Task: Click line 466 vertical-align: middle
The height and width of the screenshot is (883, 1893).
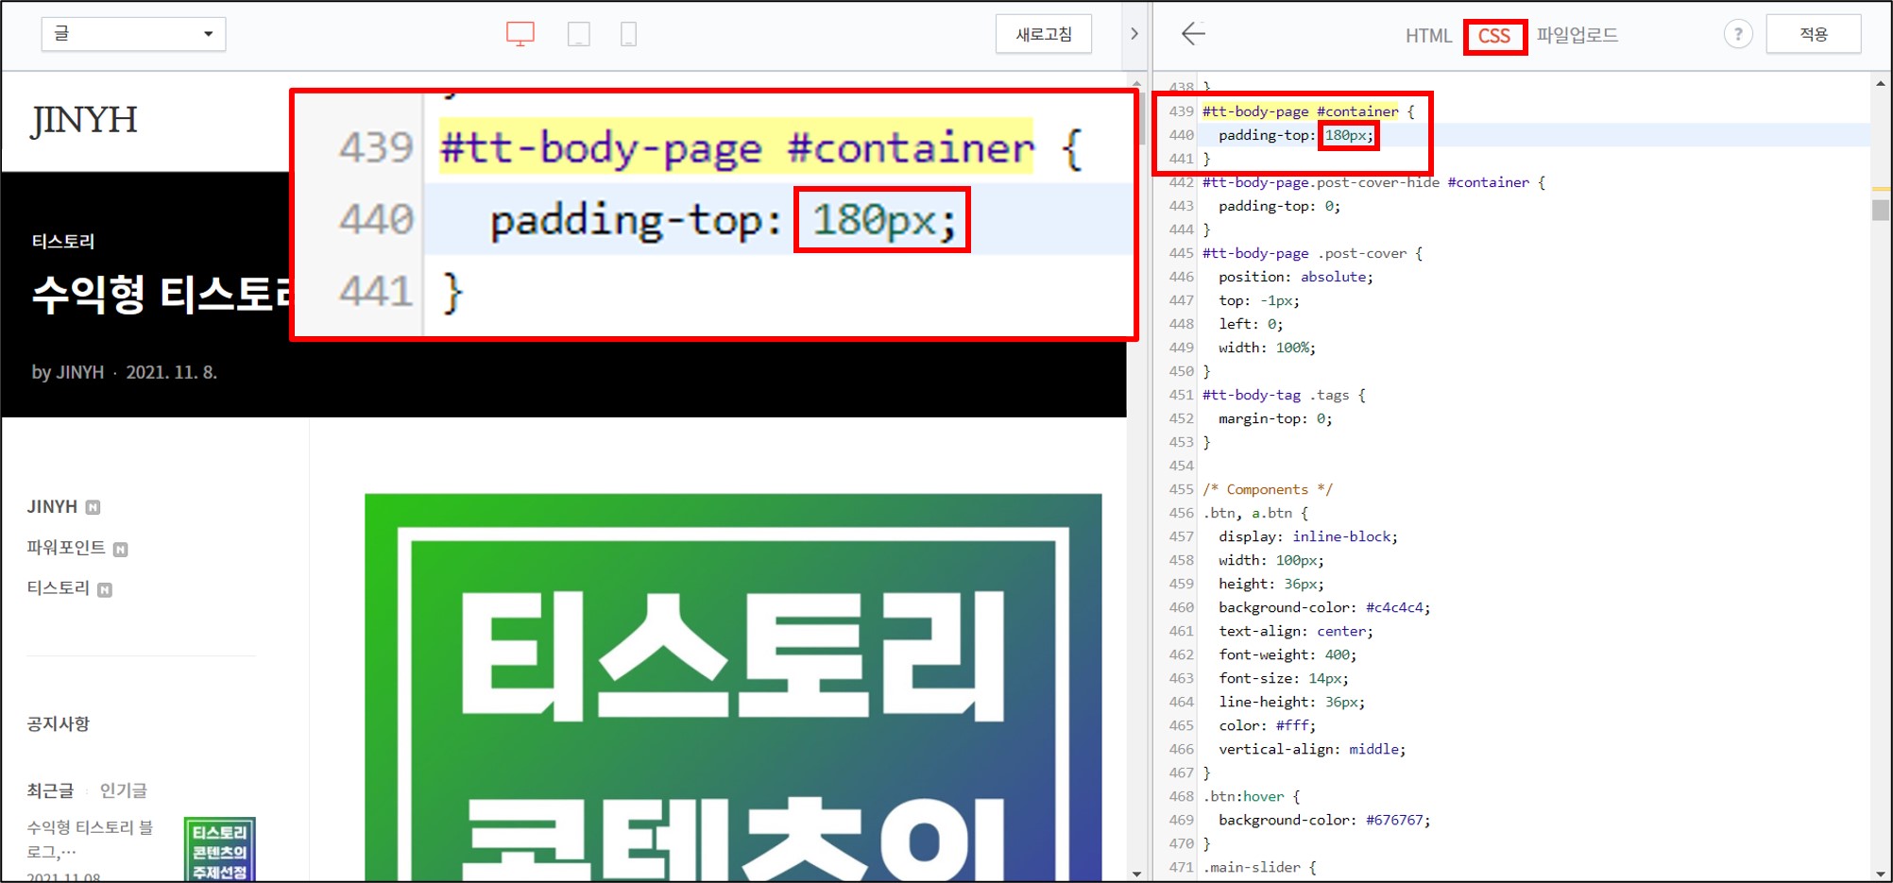Action: point(1312,749)
